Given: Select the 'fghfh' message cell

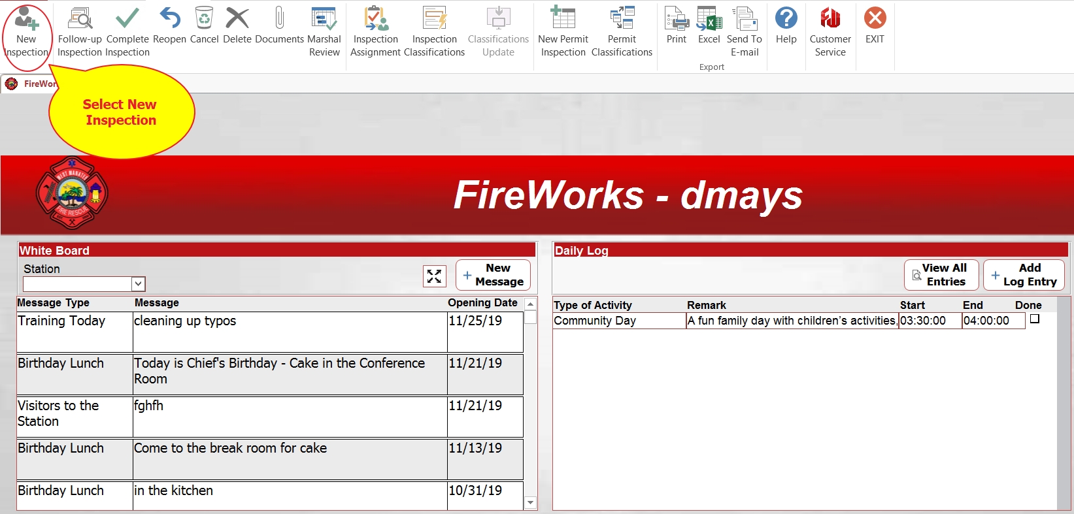Looking at the screenshot, I should coord(290,417).
